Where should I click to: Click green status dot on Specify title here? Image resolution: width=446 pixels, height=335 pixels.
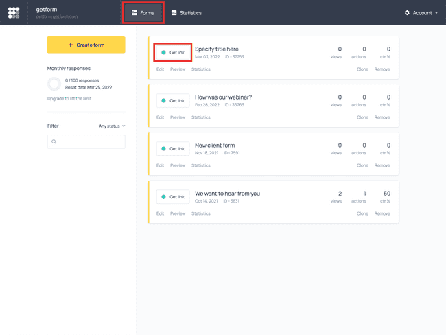163,52
